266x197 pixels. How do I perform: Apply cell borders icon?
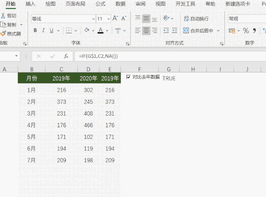[69, 31]
